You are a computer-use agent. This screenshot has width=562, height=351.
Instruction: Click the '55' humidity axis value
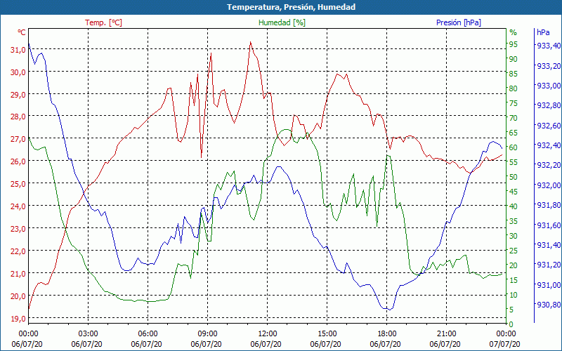(x=514, y=162)
